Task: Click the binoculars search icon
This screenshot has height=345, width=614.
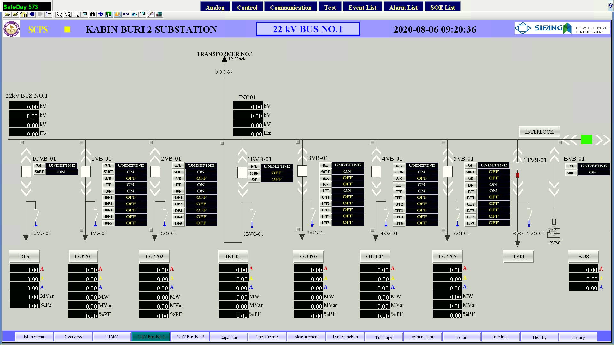Action: click(92, 14)
